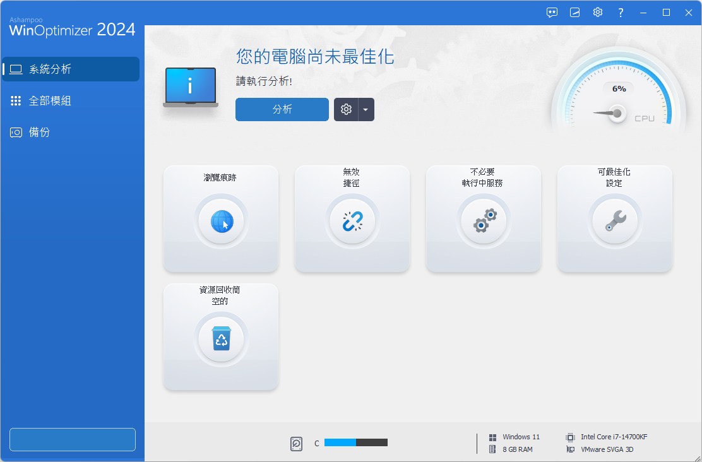Maximize the WinOptimizer window
702x462 pixels.
(666, 13)
